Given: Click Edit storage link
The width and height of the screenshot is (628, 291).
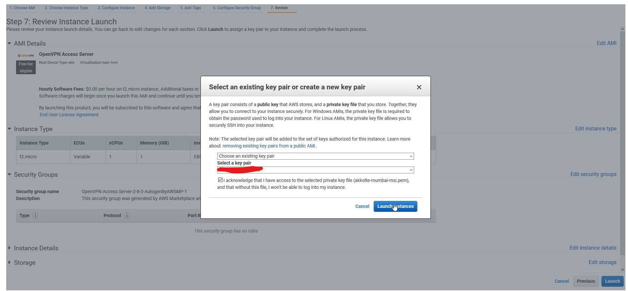Looking at the screenshot, I should pyautogui.click(x=602, y=262).
